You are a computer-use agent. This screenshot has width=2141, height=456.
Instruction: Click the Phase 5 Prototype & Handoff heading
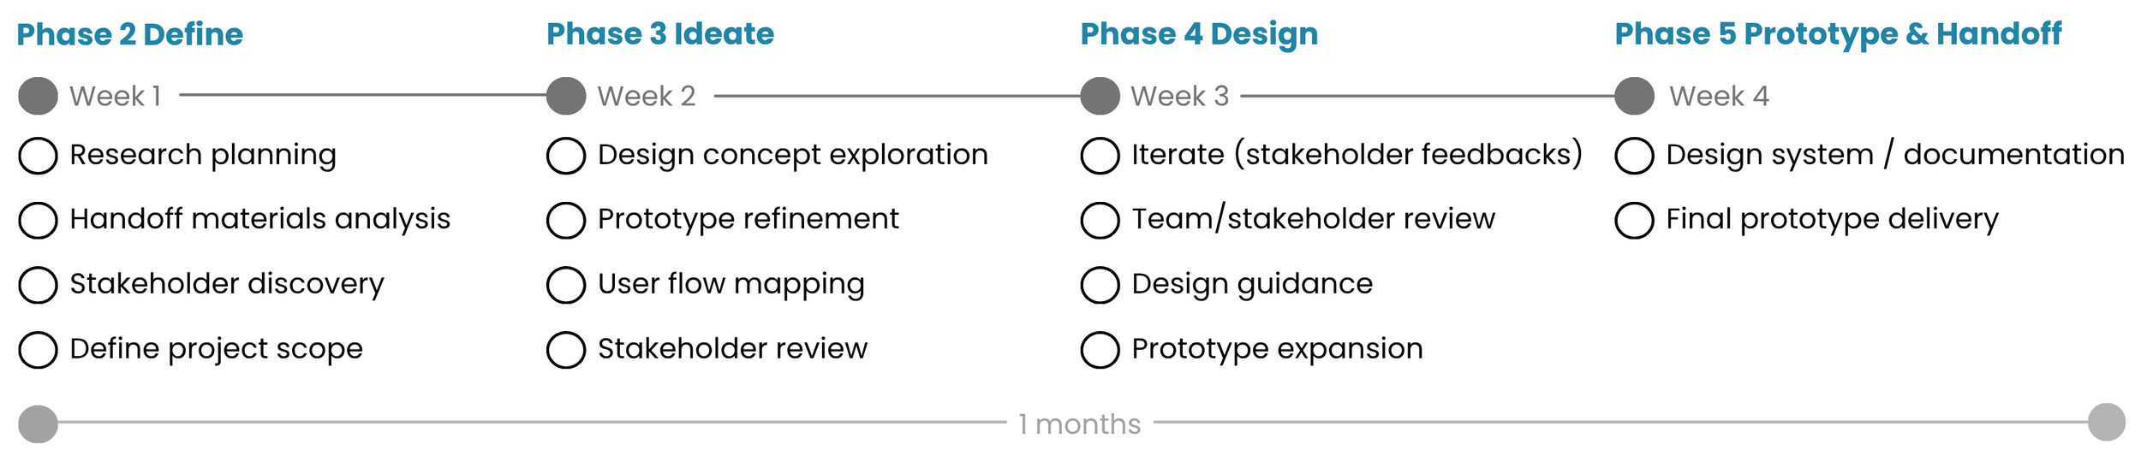point(1839,34)
